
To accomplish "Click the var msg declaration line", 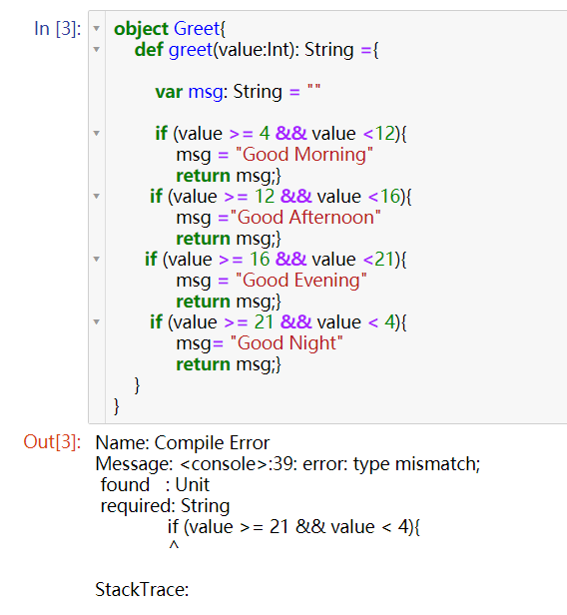I will pyautogui.click(x=238, y=92).
